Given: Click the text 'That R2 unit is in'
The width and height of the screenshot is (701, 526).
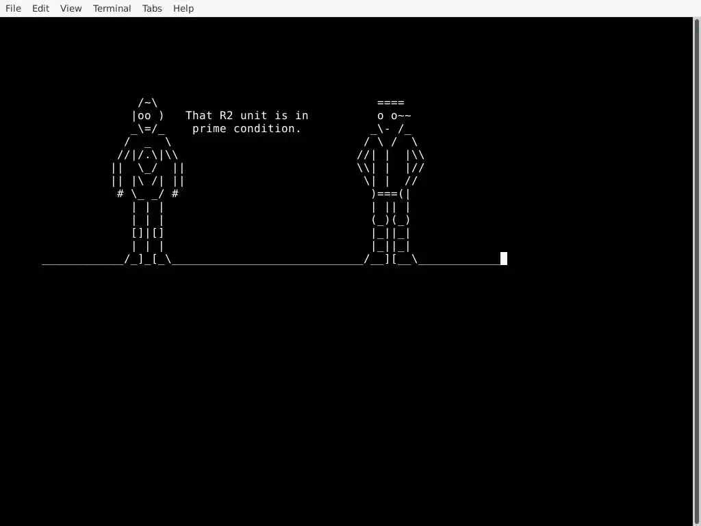Looking at the screenshot, I should (246, 115).
